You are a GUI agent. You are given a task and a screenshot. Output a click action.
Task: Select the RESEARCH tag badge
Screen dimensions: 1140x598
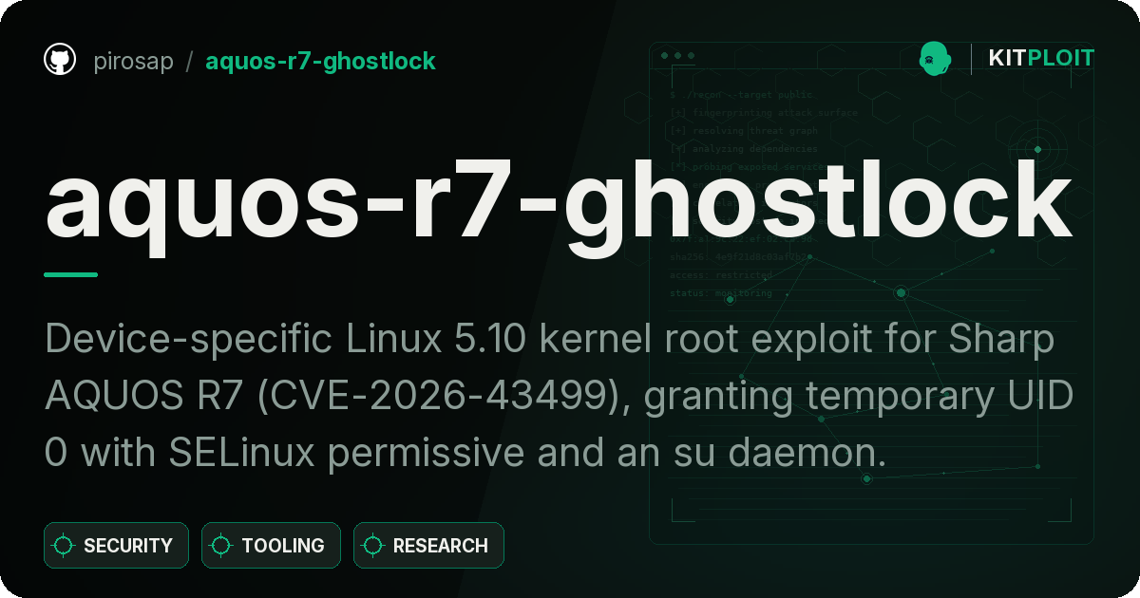[x=428, y=546]
